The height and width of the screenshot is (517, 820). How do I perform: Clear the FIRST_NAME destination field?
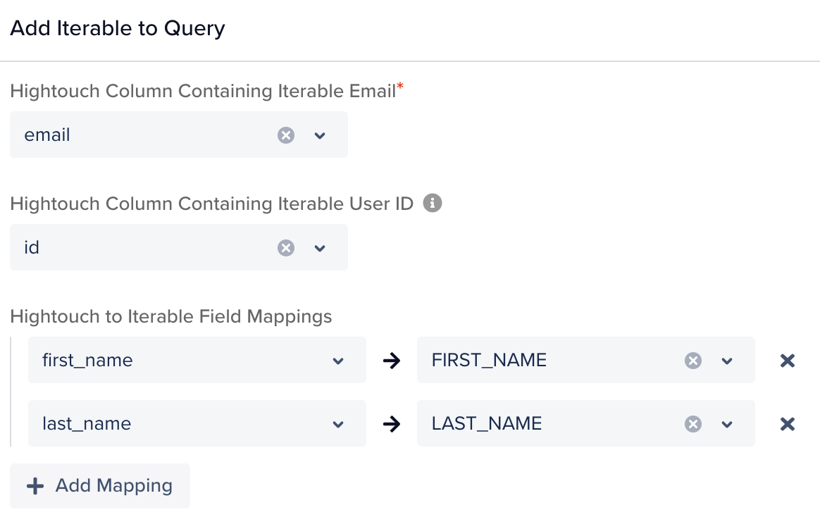[x=693, y=360]
